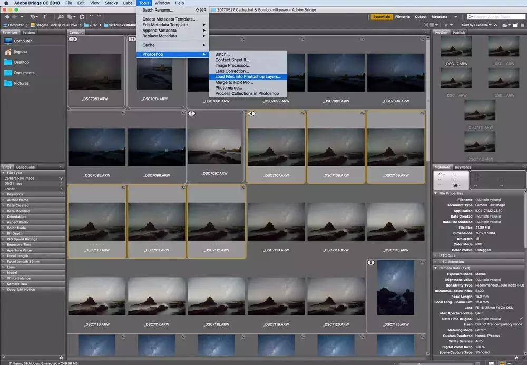Switch to the Filmstrip workspace

click(x=403, y=17)
